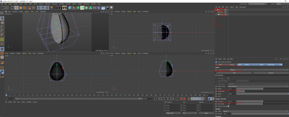
Task: Toggle the X-axis lock icon
Action: pyautogui.click(x=39, y=8)
